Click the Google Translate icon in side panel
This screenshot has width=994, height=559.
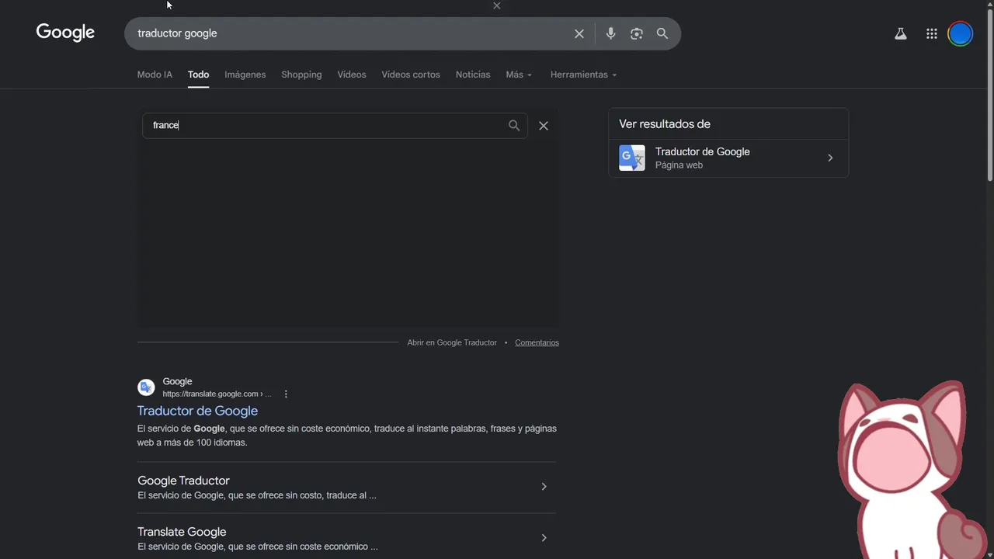tap(632, 158)
